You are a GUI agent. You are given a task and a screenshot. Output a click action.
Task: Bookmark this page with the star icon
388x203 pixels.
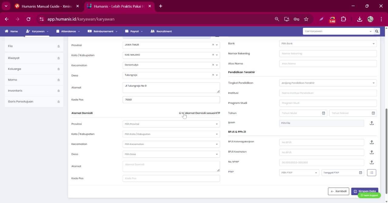pyautogui.click(x=306, y=19)
